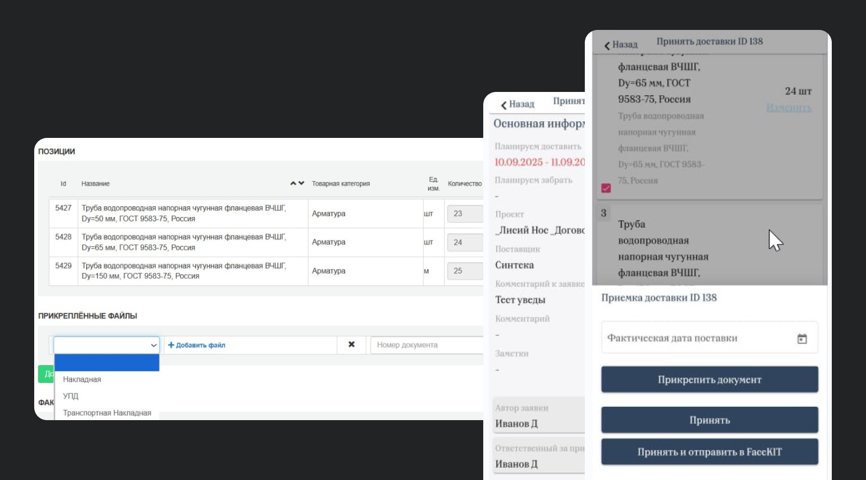Select the blank highlighted dropdown option
The width and height of the screenshot is (866, 480).
pos(106,363)
